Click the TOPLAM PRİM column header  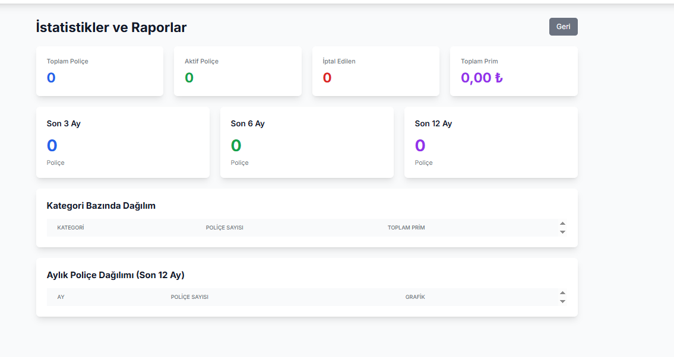(x=406, y=227)
